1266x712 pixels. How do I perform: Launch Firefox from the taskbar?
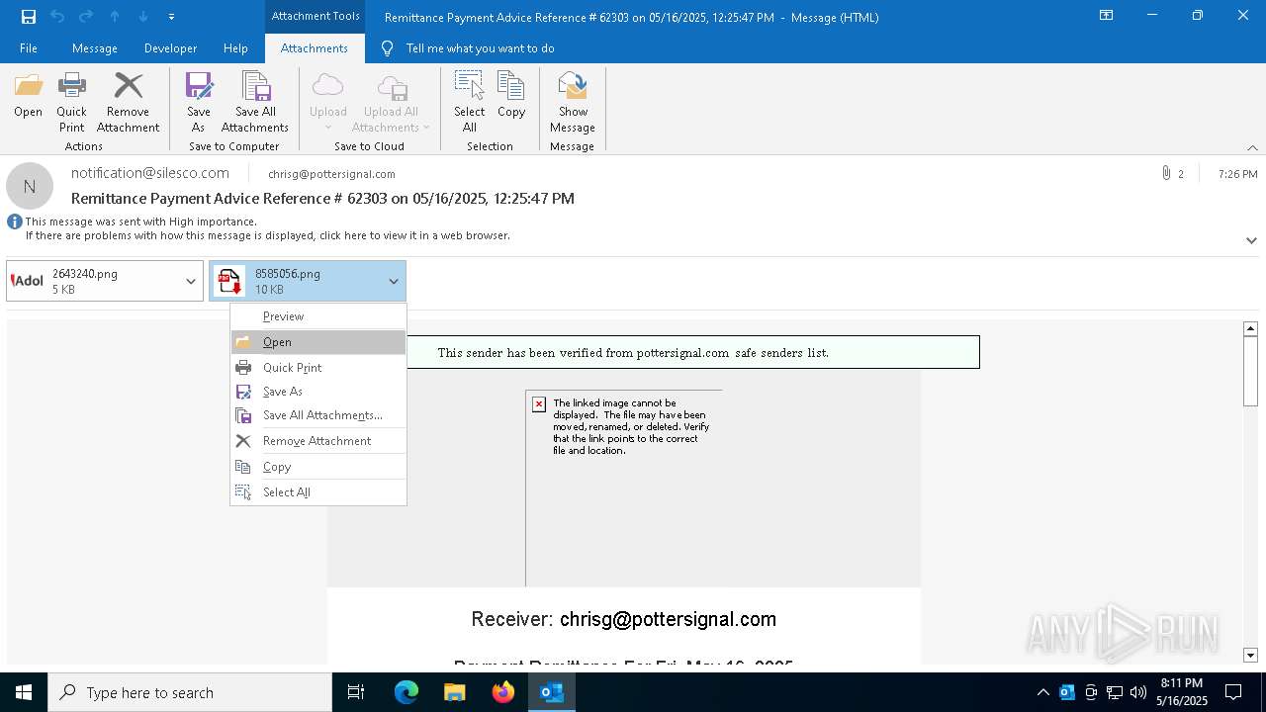(x=503, y=692)
